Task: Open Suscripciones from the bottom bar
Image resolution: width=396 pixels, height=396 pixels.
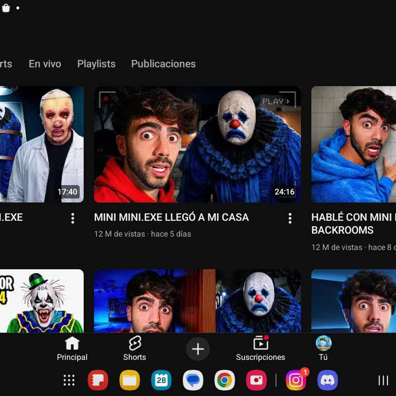Action: [260, 348]
